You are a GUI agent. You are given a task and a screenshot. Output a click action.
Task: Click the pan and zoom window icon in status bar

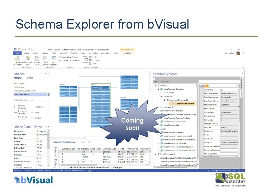coord(243,171)
